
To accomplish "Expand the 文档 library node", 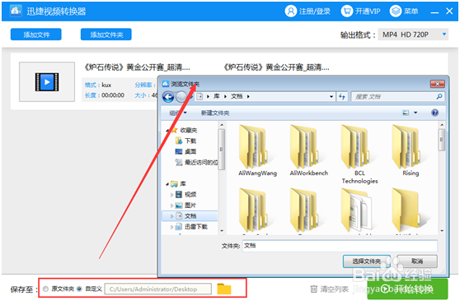I will click(172, 216).
